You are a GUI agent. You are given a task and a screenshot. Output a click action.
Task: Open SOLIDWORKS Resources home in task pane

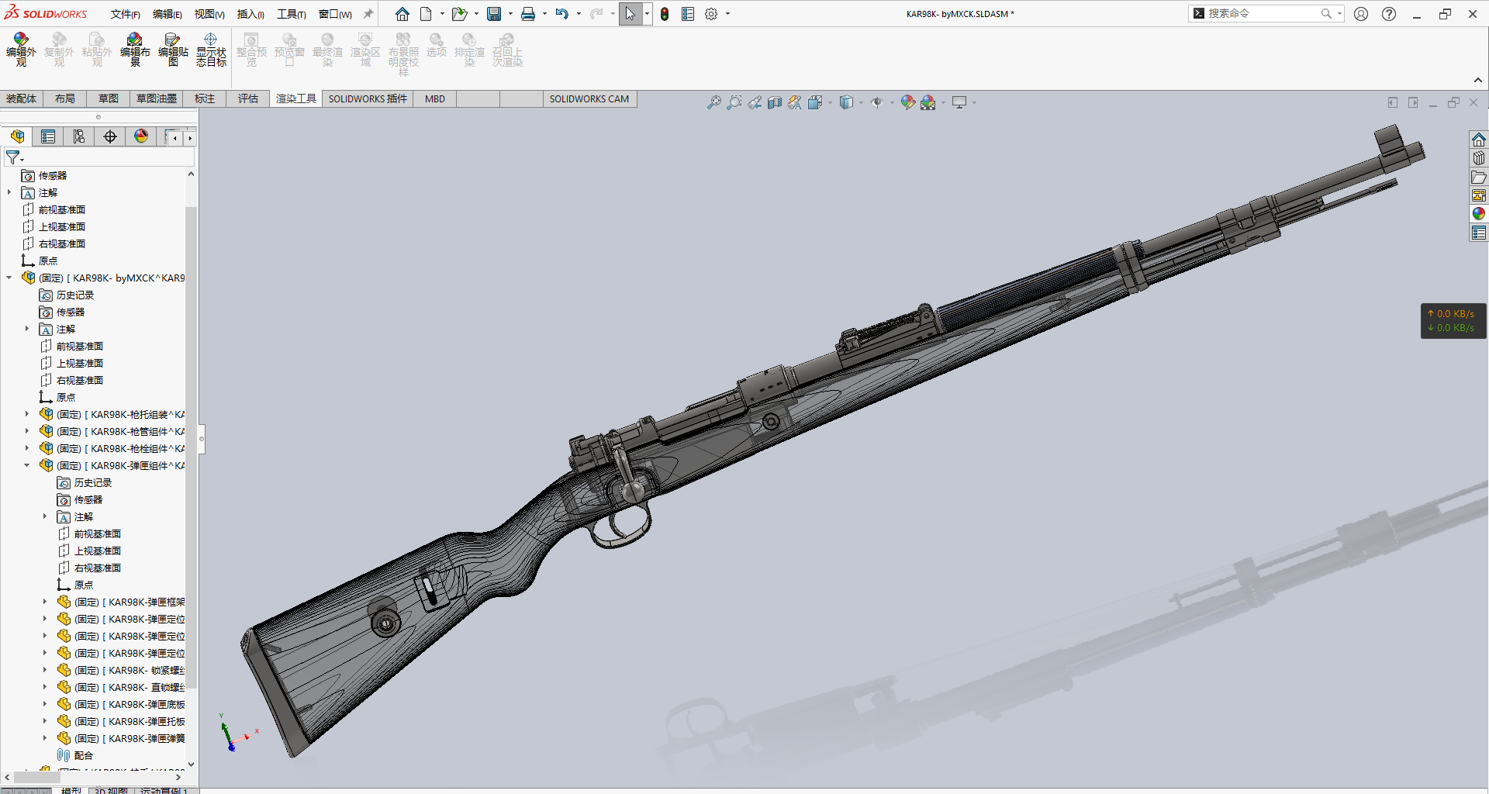pyautogui.click(x=1479, y=140)
